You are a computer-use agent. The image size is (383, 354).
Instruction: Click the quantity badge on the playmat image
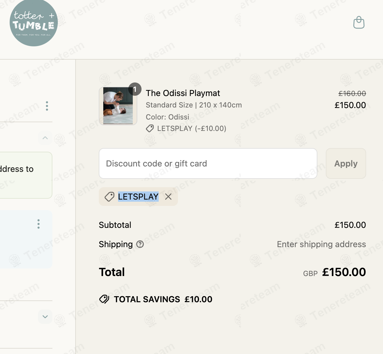135,89
